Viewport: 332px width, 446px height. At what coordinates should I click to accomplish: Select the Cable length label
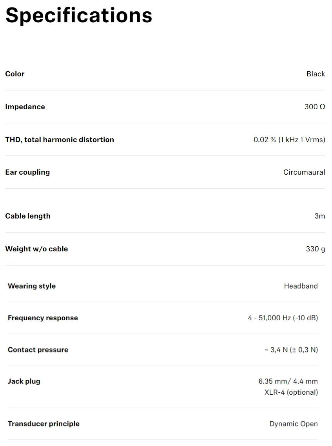pyautogui.click(x=28, y=216)
